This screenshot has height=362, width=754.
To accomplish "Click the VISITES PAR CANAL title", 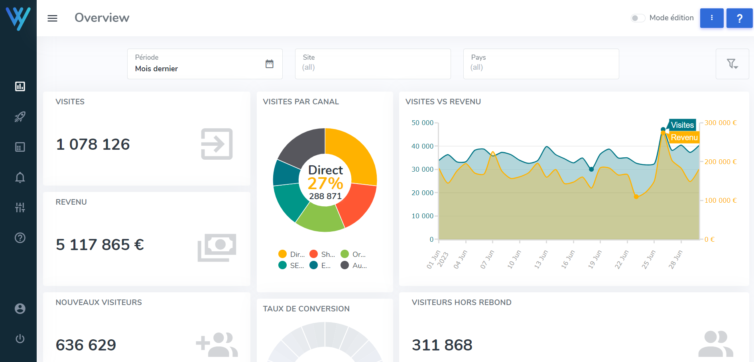I will point(301,102).
